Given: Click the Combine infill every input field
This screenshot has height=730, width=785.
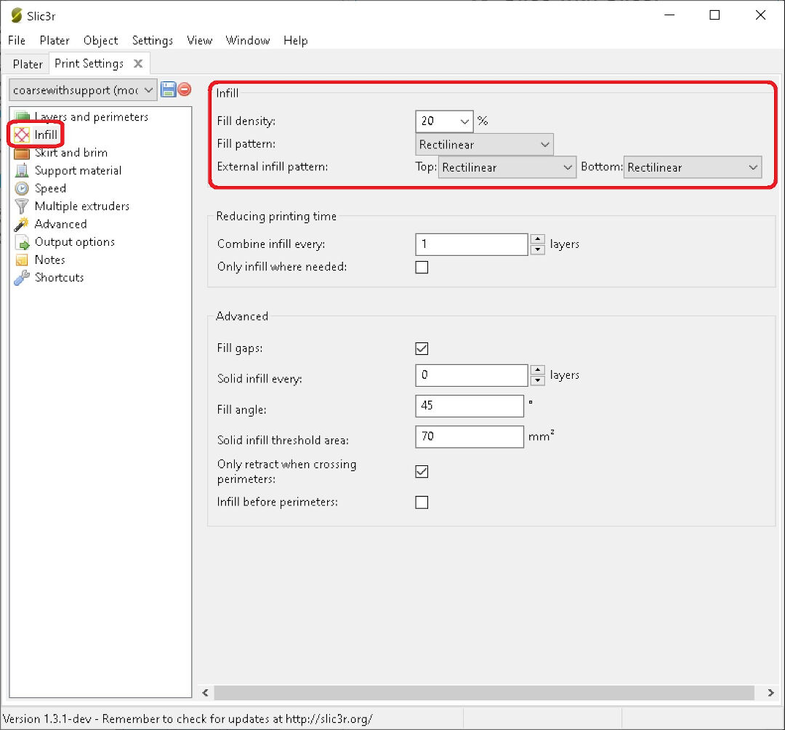Looking at the screenshot, I should click(x=472, y=244).
